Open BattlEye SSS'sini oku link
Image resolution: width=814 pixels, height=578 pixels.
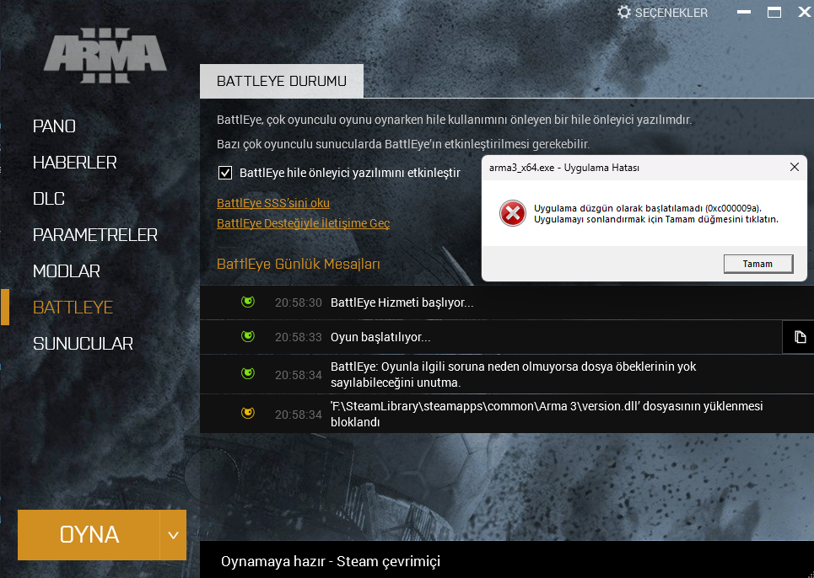click(273, 203)
